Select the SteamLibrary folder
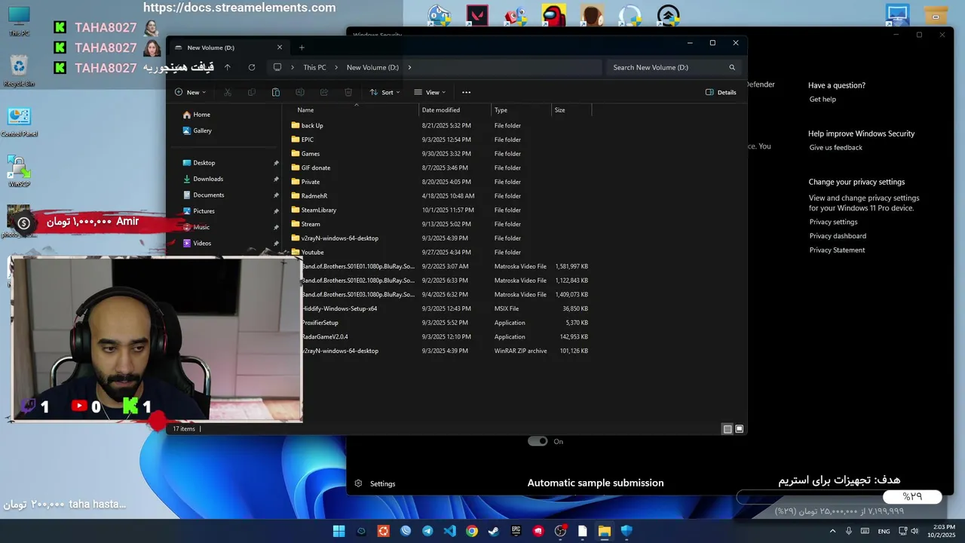 point(318,210)
